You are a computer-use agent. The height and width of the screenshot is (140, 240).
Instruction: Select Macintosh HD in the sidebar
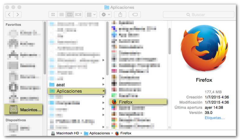(24, 110)
